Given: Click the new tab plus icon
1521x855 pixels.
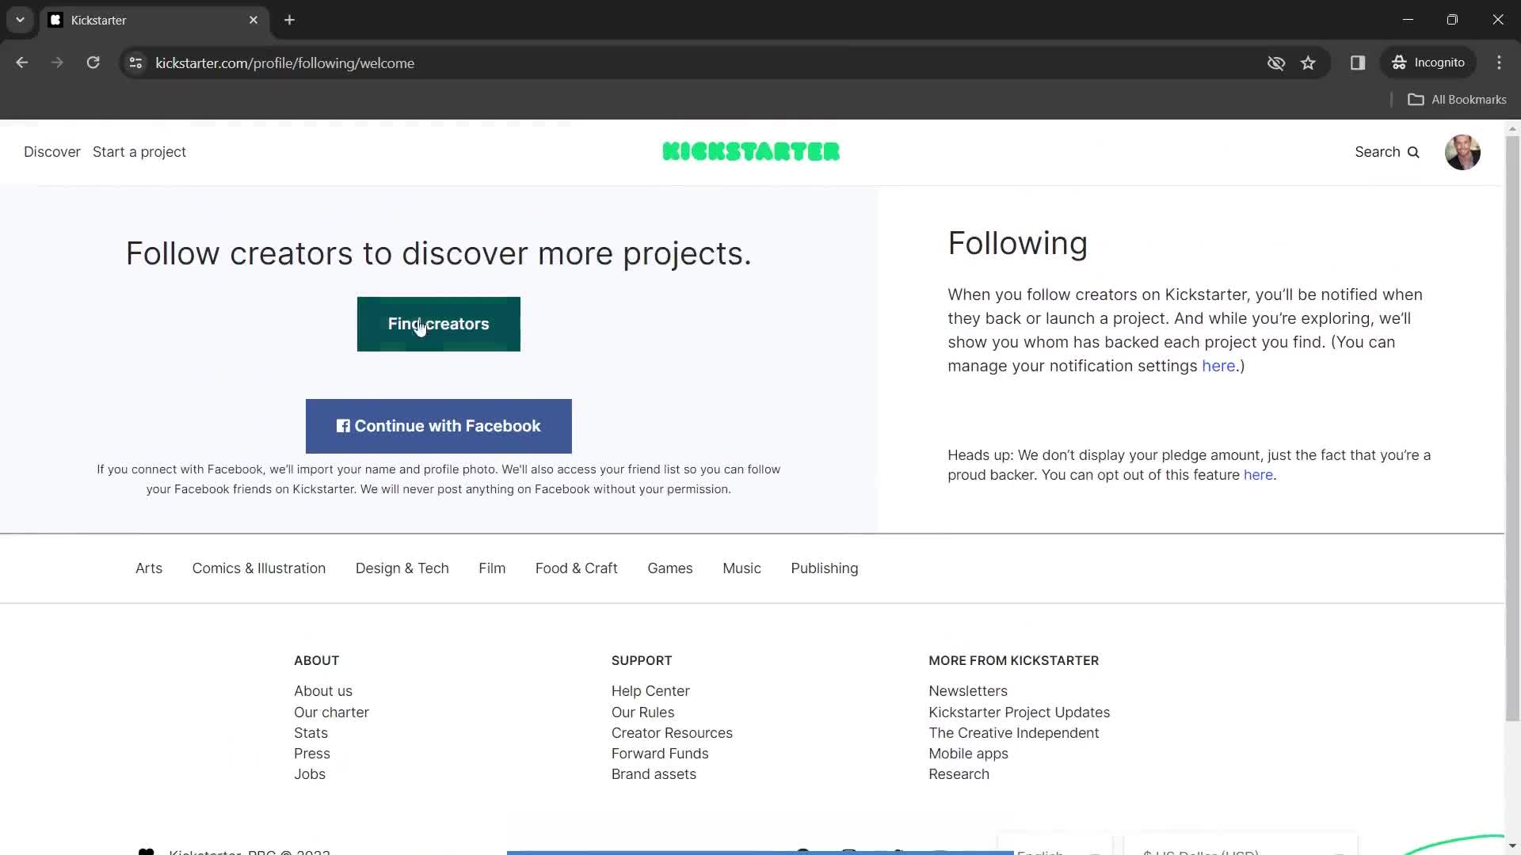Looking at the screenshot, I should (x=289, y=20).
